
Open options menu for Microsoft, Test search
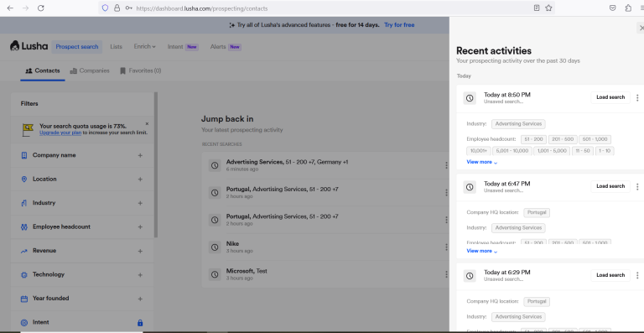point(446,274)
